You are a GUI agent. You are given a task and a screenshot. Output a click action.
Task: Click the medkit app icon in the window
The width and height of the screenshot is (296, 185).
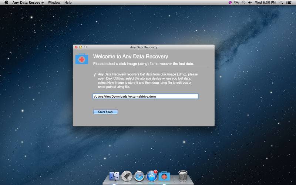click(x=82, y=59)
